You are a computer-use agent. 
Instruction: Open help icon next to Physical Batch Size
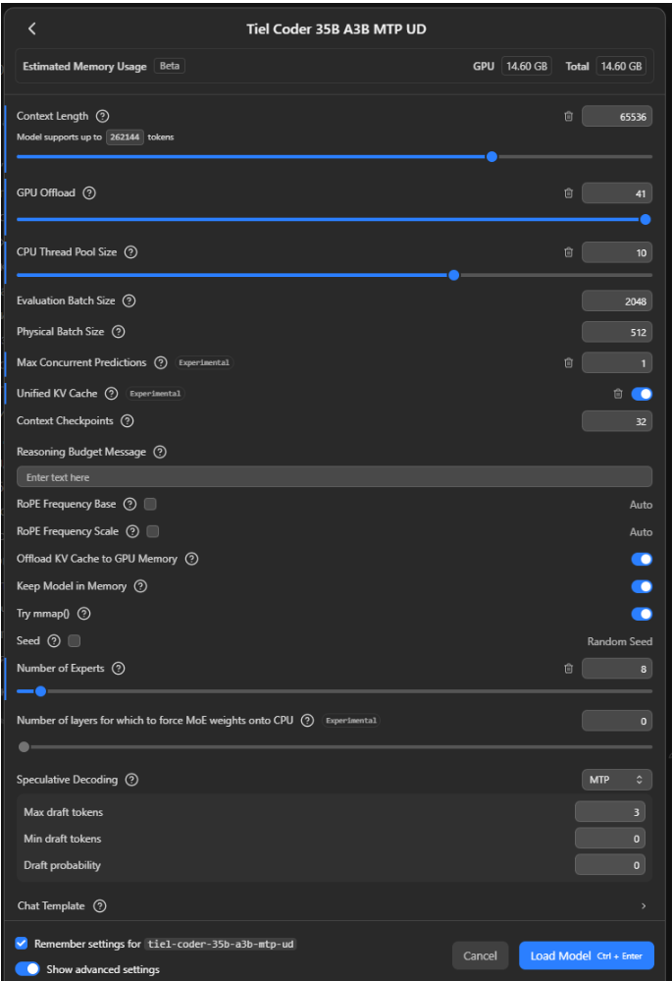coord(118,332)
